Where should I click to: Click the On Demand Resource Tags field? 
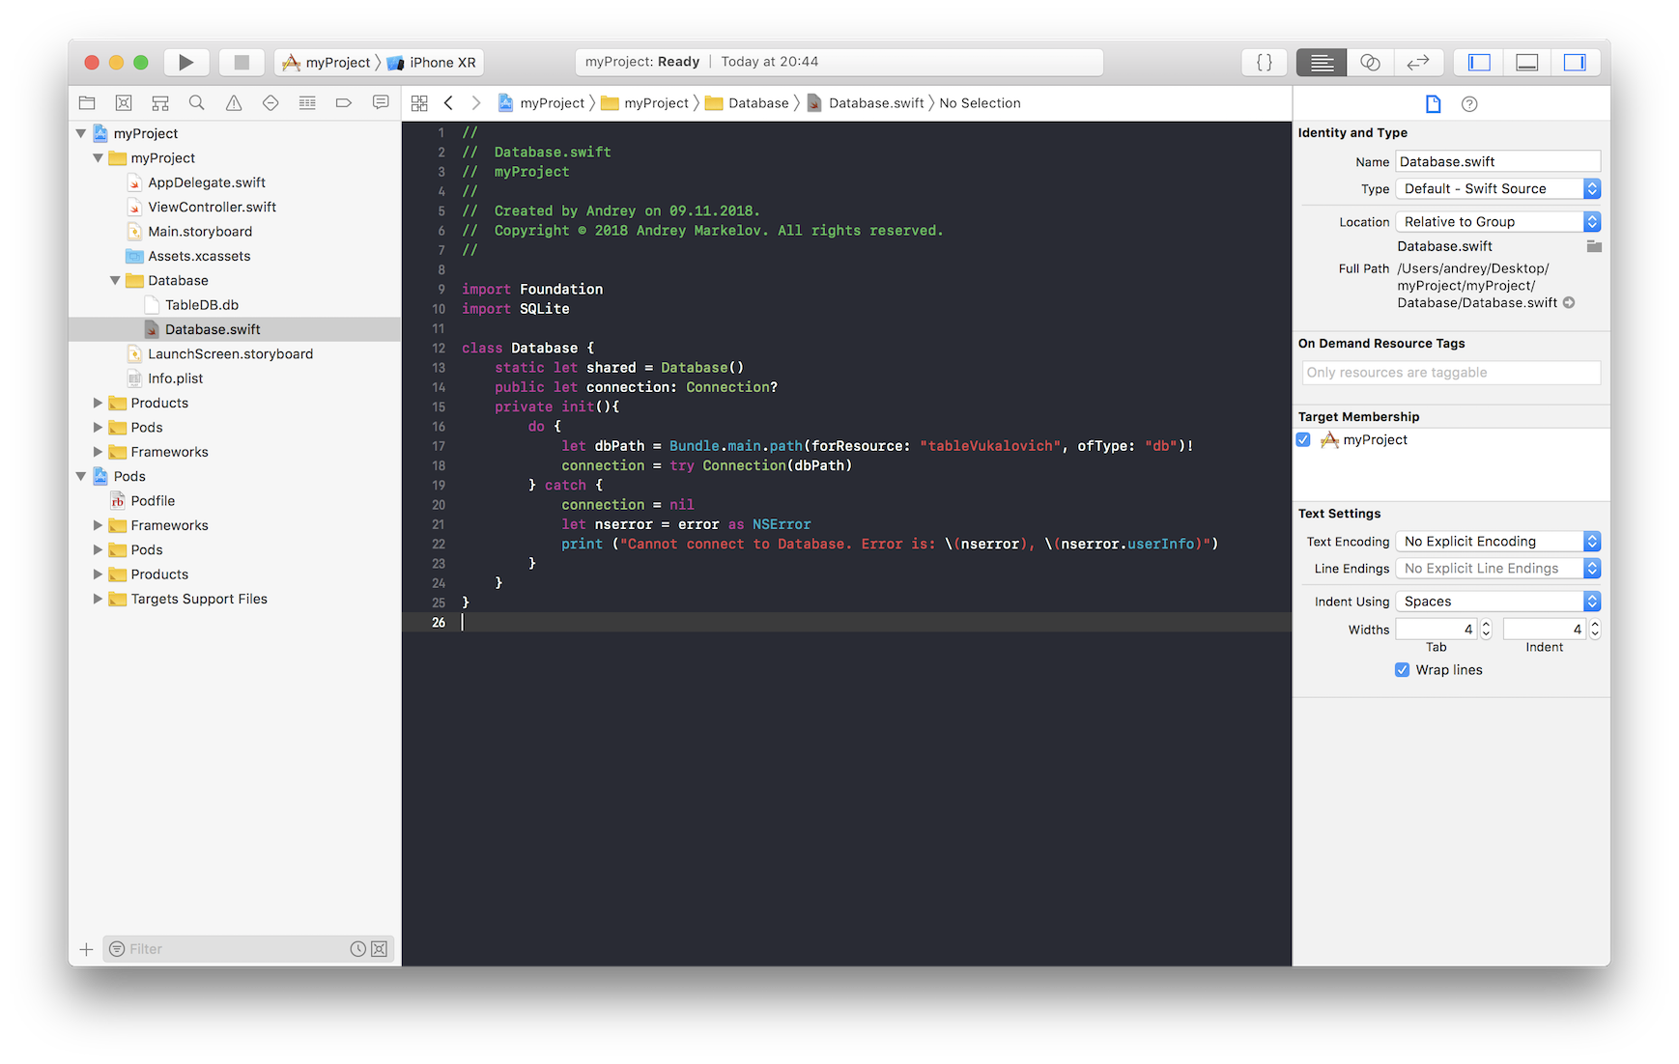[x=1451, y=373]
